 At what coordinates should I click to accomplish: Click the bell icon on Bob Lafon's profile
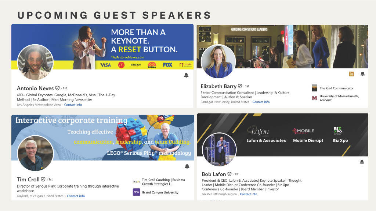(362, 162)
